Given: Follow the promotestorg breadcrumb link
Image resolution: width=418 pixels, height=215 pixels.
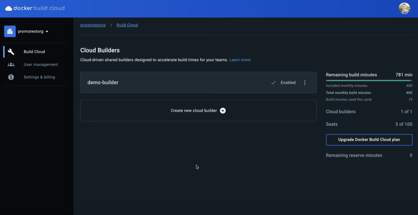Looking at the screenshot, I should point(93,25).
